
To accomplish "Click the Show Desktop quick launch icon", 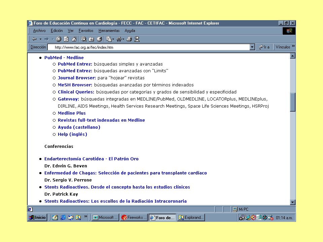I will coord(55,217).
